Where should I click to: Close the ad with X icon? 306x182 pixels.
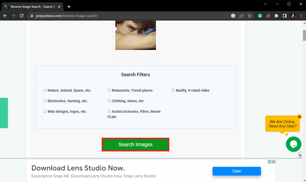point(274,162)
